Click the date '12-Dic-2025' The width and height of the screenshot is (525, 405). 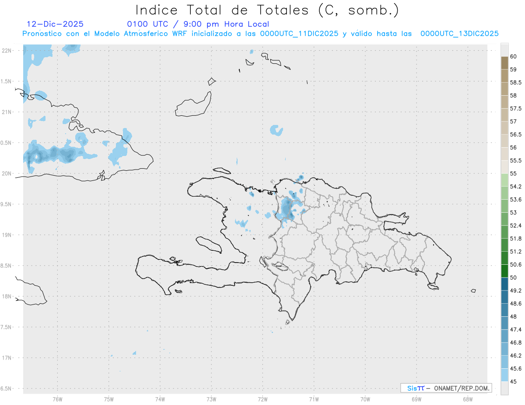pos(55,24)
